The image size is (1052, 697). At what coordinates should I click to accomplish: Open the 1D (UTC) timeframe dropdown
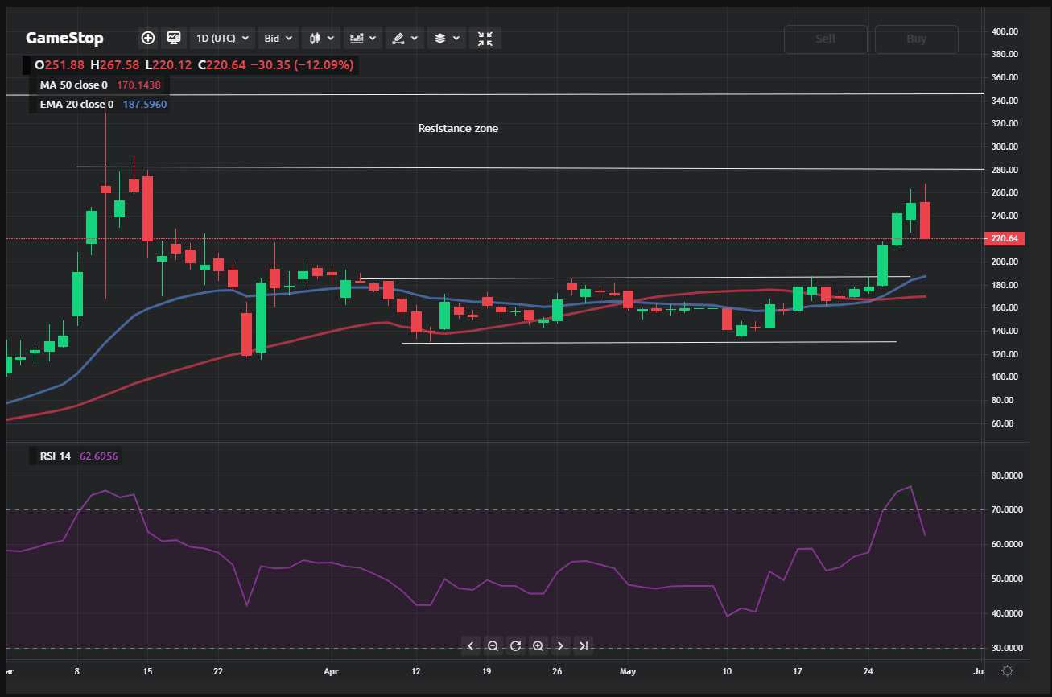click(x=222, y=38)
